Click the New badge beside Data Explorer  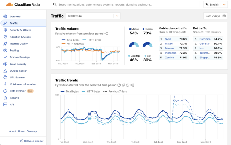pyautogui.click(x=30, y=91)
